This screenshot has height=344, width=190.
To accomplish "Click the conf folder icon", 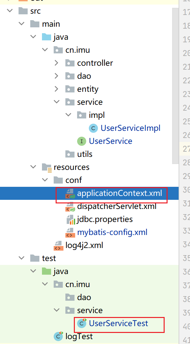I will point(58,180).
